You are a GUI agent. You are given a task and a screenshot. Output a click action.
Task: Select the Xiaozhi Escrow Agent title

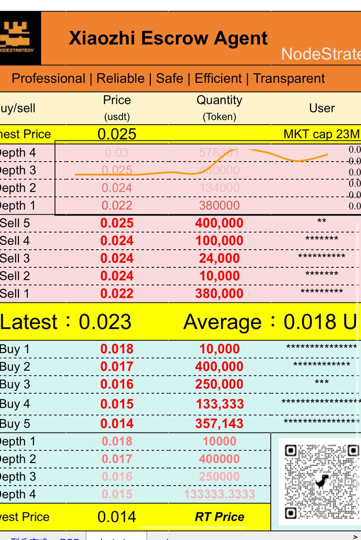point(168,39)
